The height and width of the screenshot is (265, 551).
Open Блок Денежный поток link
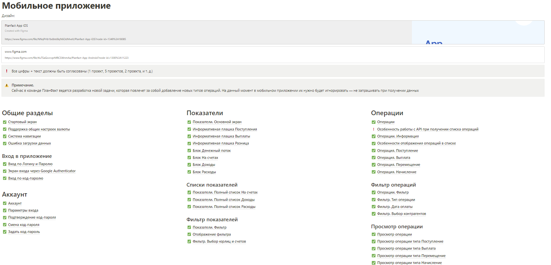(212, 151)
